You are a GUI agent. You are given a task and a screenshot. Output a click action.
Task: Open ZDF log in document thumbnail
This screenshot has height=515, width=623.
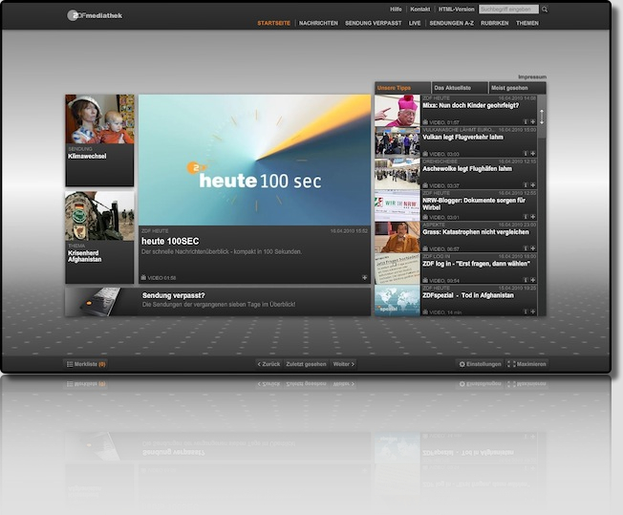click(x=397, y=268)
